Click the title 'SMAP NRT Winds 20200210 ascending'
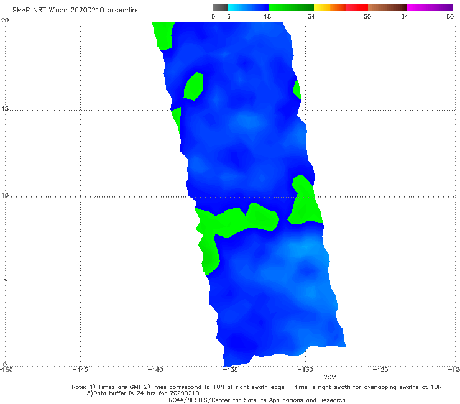The width and height of the screenshot is (460, 404). (x=76, y=10)
